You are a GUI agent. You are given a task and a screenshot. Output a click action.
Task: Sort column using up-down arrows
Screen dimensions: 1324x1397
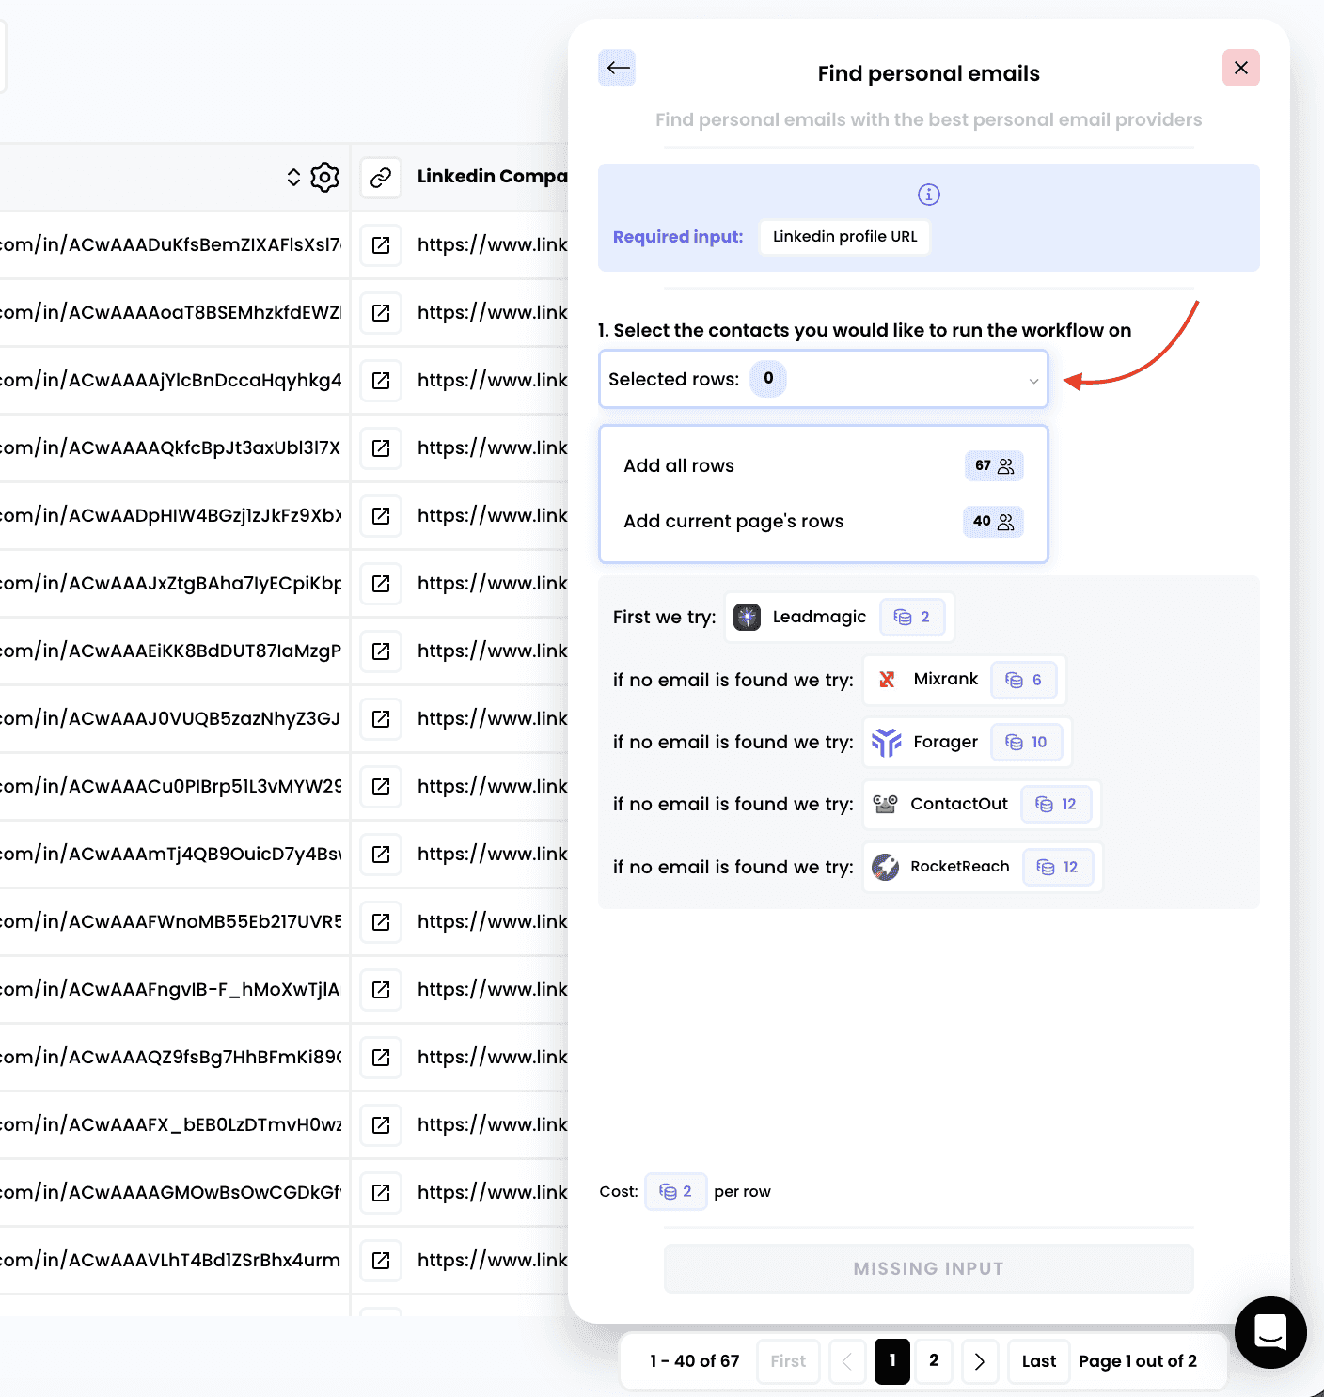294,178
